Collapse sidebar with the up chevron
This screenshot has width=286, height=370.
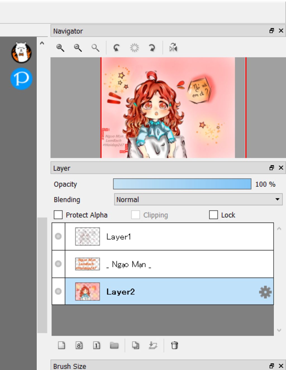click(x=42, y=43)
